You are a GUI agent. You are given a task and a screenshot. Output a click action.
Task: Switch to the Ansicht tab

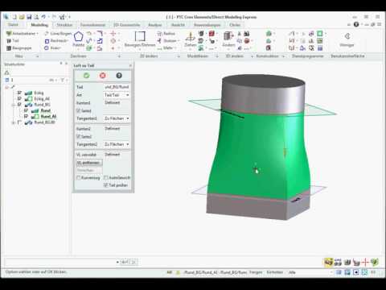click(x=178, y=25)
